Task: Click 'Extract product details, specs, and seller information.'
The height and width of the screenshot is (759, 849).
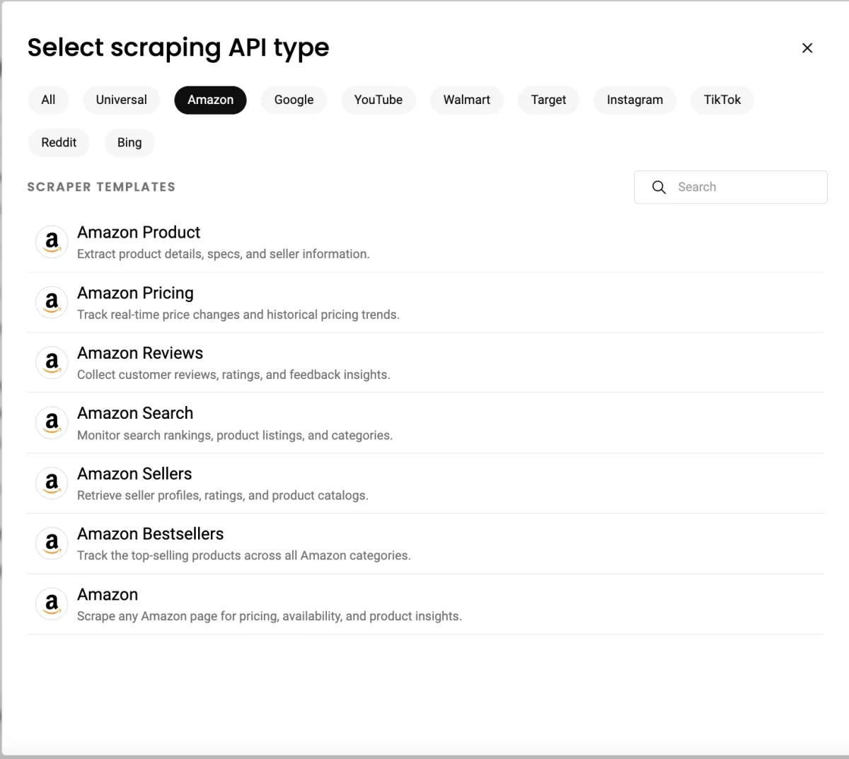Action: (224, 254)
